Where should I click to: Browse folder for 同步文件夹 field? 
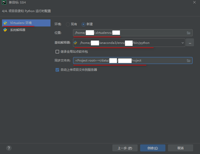tap(189, 60)
